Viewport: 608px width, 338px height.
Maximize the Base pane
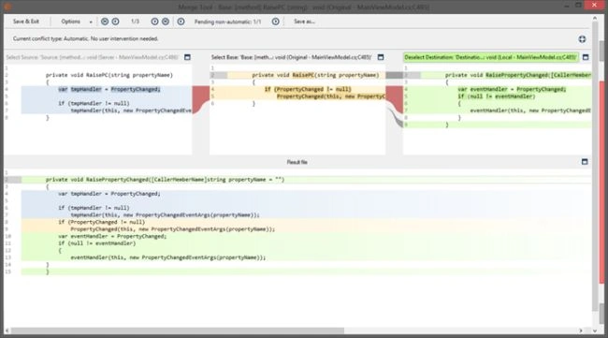tap(381, 57)
